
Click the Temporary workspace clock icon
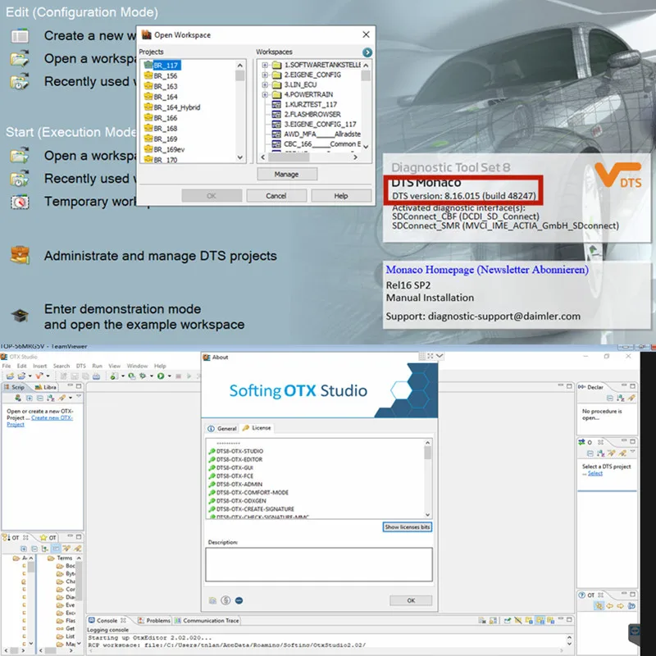[x=20, y=202]
